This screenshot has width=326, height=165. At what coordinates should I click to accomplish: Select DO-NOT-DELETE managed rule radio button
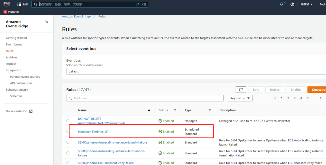pos(68,121)
